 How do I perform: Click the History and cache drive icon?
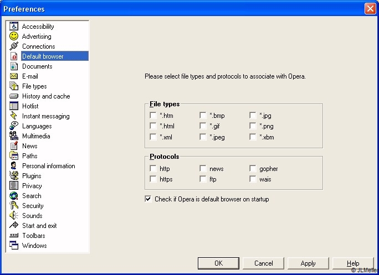pyautogui.click(x=14, y=96)
